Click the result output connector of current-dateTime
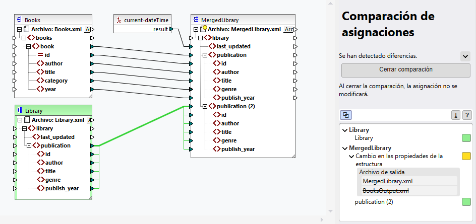 click(x=171, y=29)
